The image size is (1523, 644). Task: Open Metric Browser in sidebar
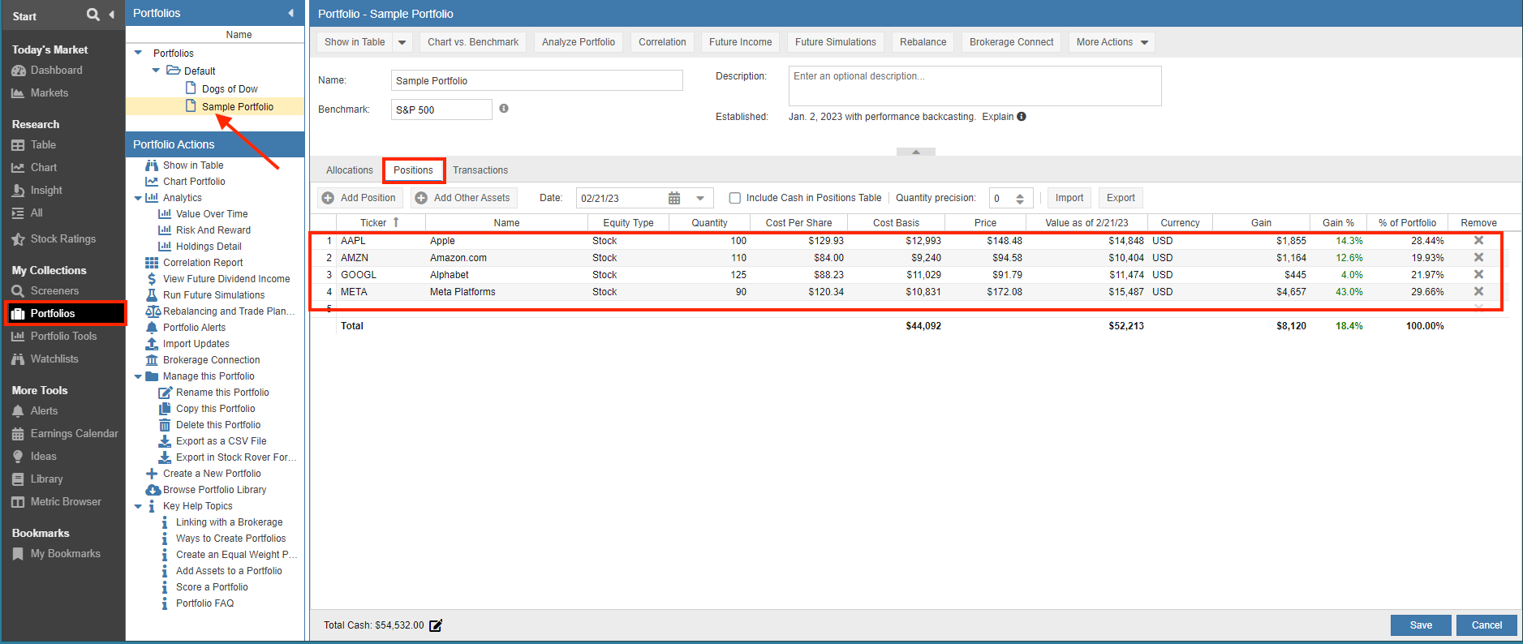pos(57,502)
